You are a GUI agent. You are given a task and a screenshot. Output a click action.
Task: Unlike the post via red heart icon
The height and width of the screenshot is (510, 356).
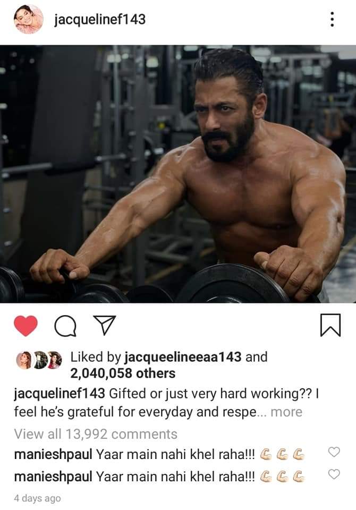pyautogui.click(x=26, y=326)
